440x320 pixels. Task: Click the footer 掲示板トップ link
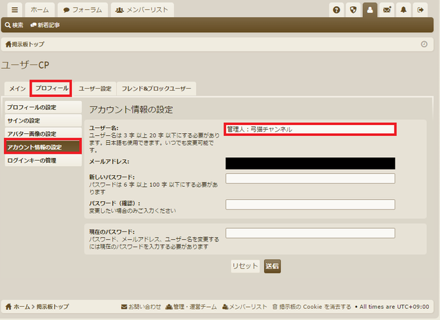pos(52,307)
